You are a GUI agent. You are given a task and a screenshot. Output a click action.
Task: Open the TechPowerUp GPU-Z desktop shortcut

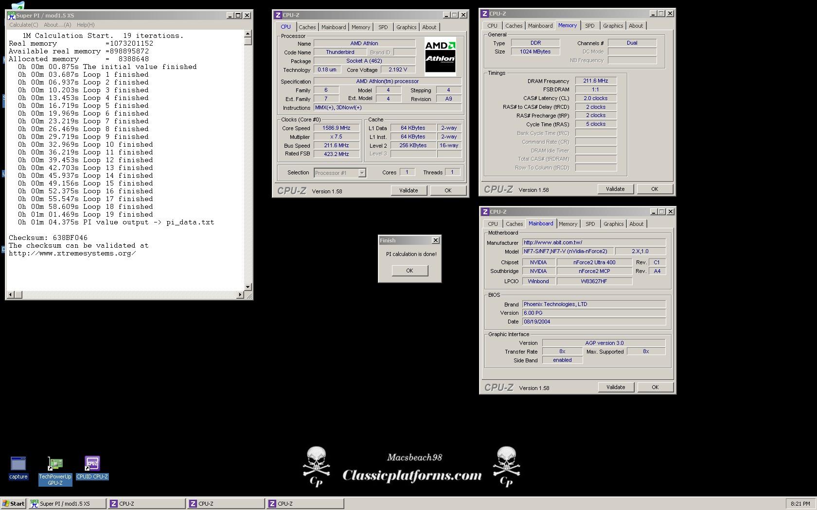pyautogui.click(x=55, y=471)
